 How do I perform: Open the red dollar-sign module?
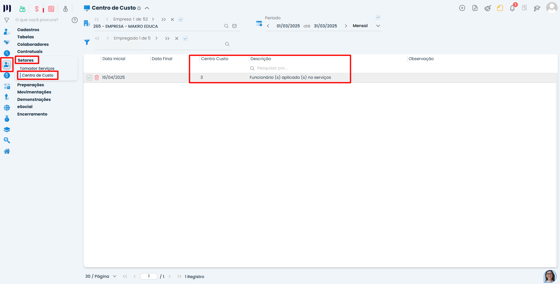click(37, 9)
